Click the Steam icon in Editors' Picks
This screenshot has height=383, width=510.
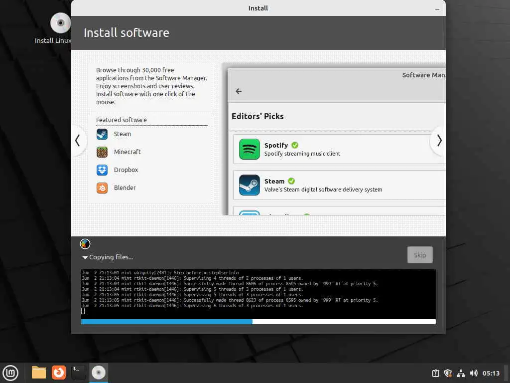[249, 185]
